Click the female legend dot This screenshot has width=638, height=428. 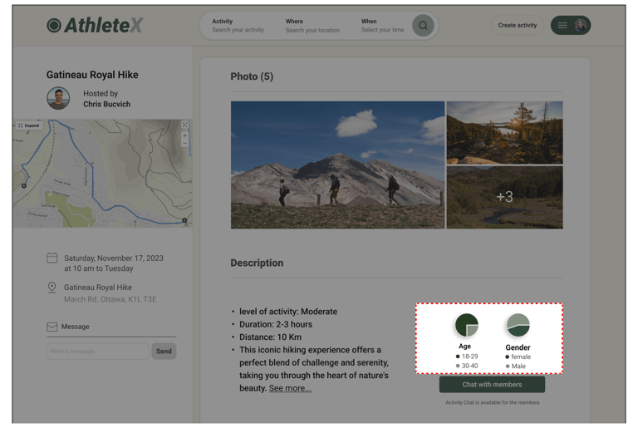click(x=508, y=357)
